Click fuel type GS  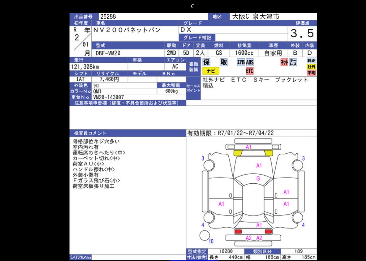(219, 53)
